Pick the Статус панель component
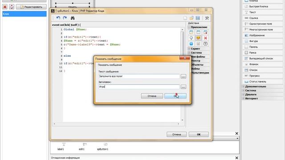This screenshot has width=285, height=160. [x=263, y=82]
